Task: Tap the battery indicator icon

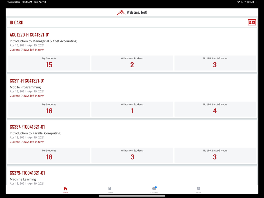Action: (x=255, y=2)
